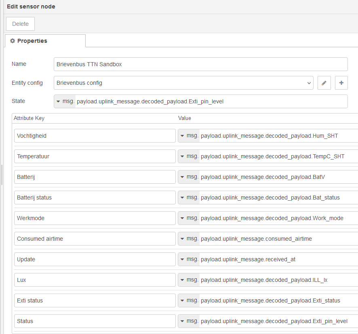The width and height of the screenshot is (358, 334).
Task: Edit the Batterij status attribute key field
Action: [x=95, y=197]
